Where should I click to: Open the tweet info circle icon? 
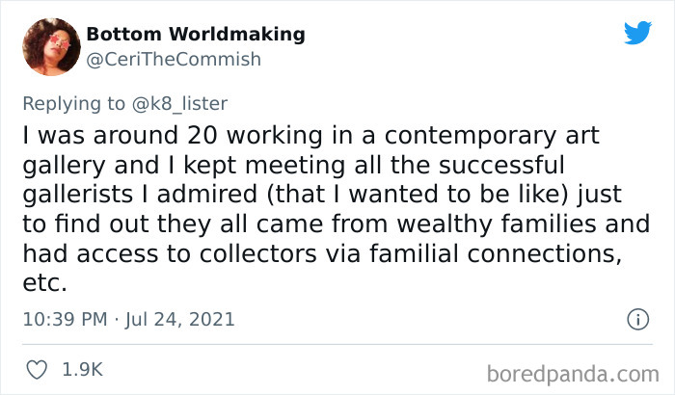[x=638, y=319]
